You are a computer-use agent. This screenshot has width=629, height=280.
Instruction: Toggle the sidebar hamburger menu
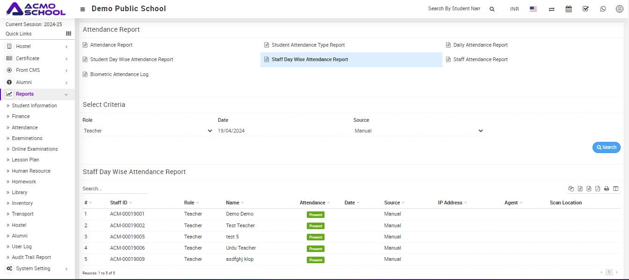click(83, 9)
